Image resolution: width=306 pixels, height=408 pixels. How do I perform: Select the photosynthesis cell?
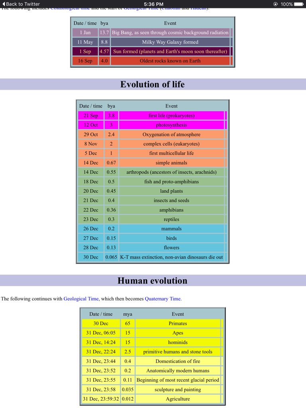pos(171,125)
